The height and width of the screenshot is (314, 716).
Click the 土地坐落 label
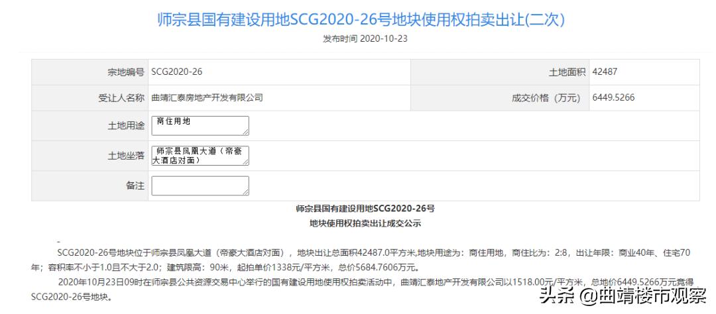click(126, 156)
